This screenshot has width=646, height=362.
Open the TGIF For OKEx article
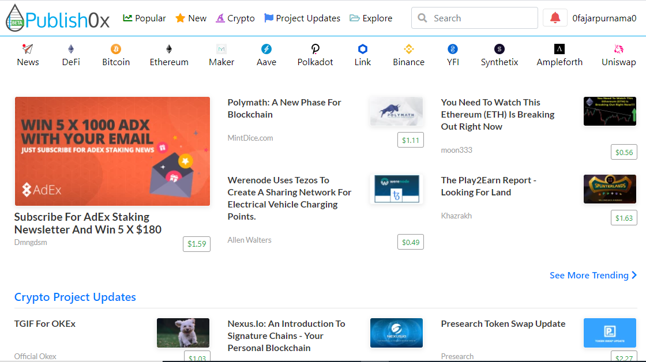45,324
